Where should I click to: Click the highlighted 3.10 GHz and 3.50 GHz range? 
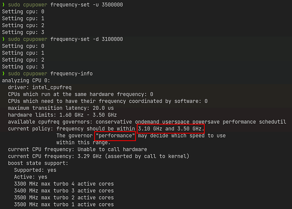click(x=171, y=129)
